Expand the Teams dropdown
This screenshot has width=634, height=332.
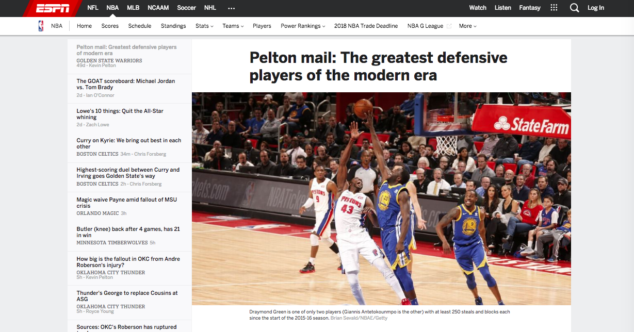(x=233, y=26)
